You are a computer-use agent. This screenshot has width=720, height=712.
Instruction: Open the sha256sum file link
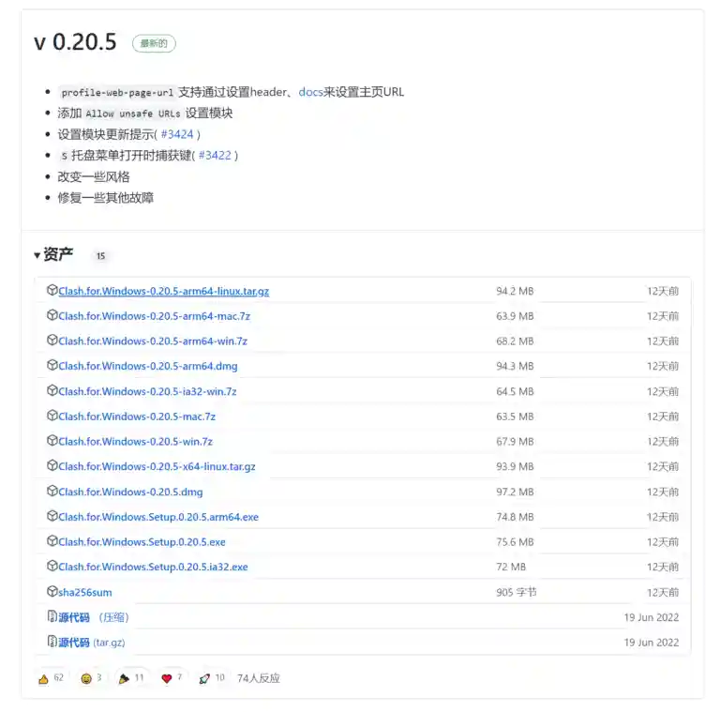[x=85, y=593]
